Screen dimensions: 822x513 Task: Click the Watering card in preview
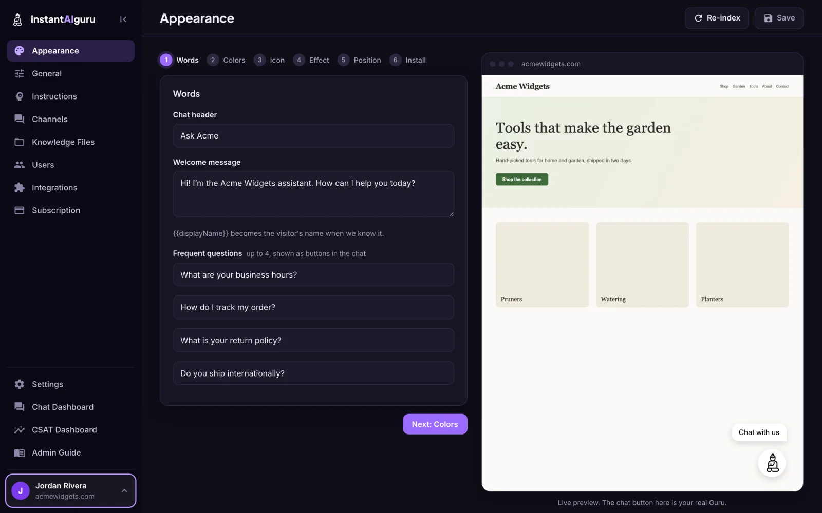point(642,265)
